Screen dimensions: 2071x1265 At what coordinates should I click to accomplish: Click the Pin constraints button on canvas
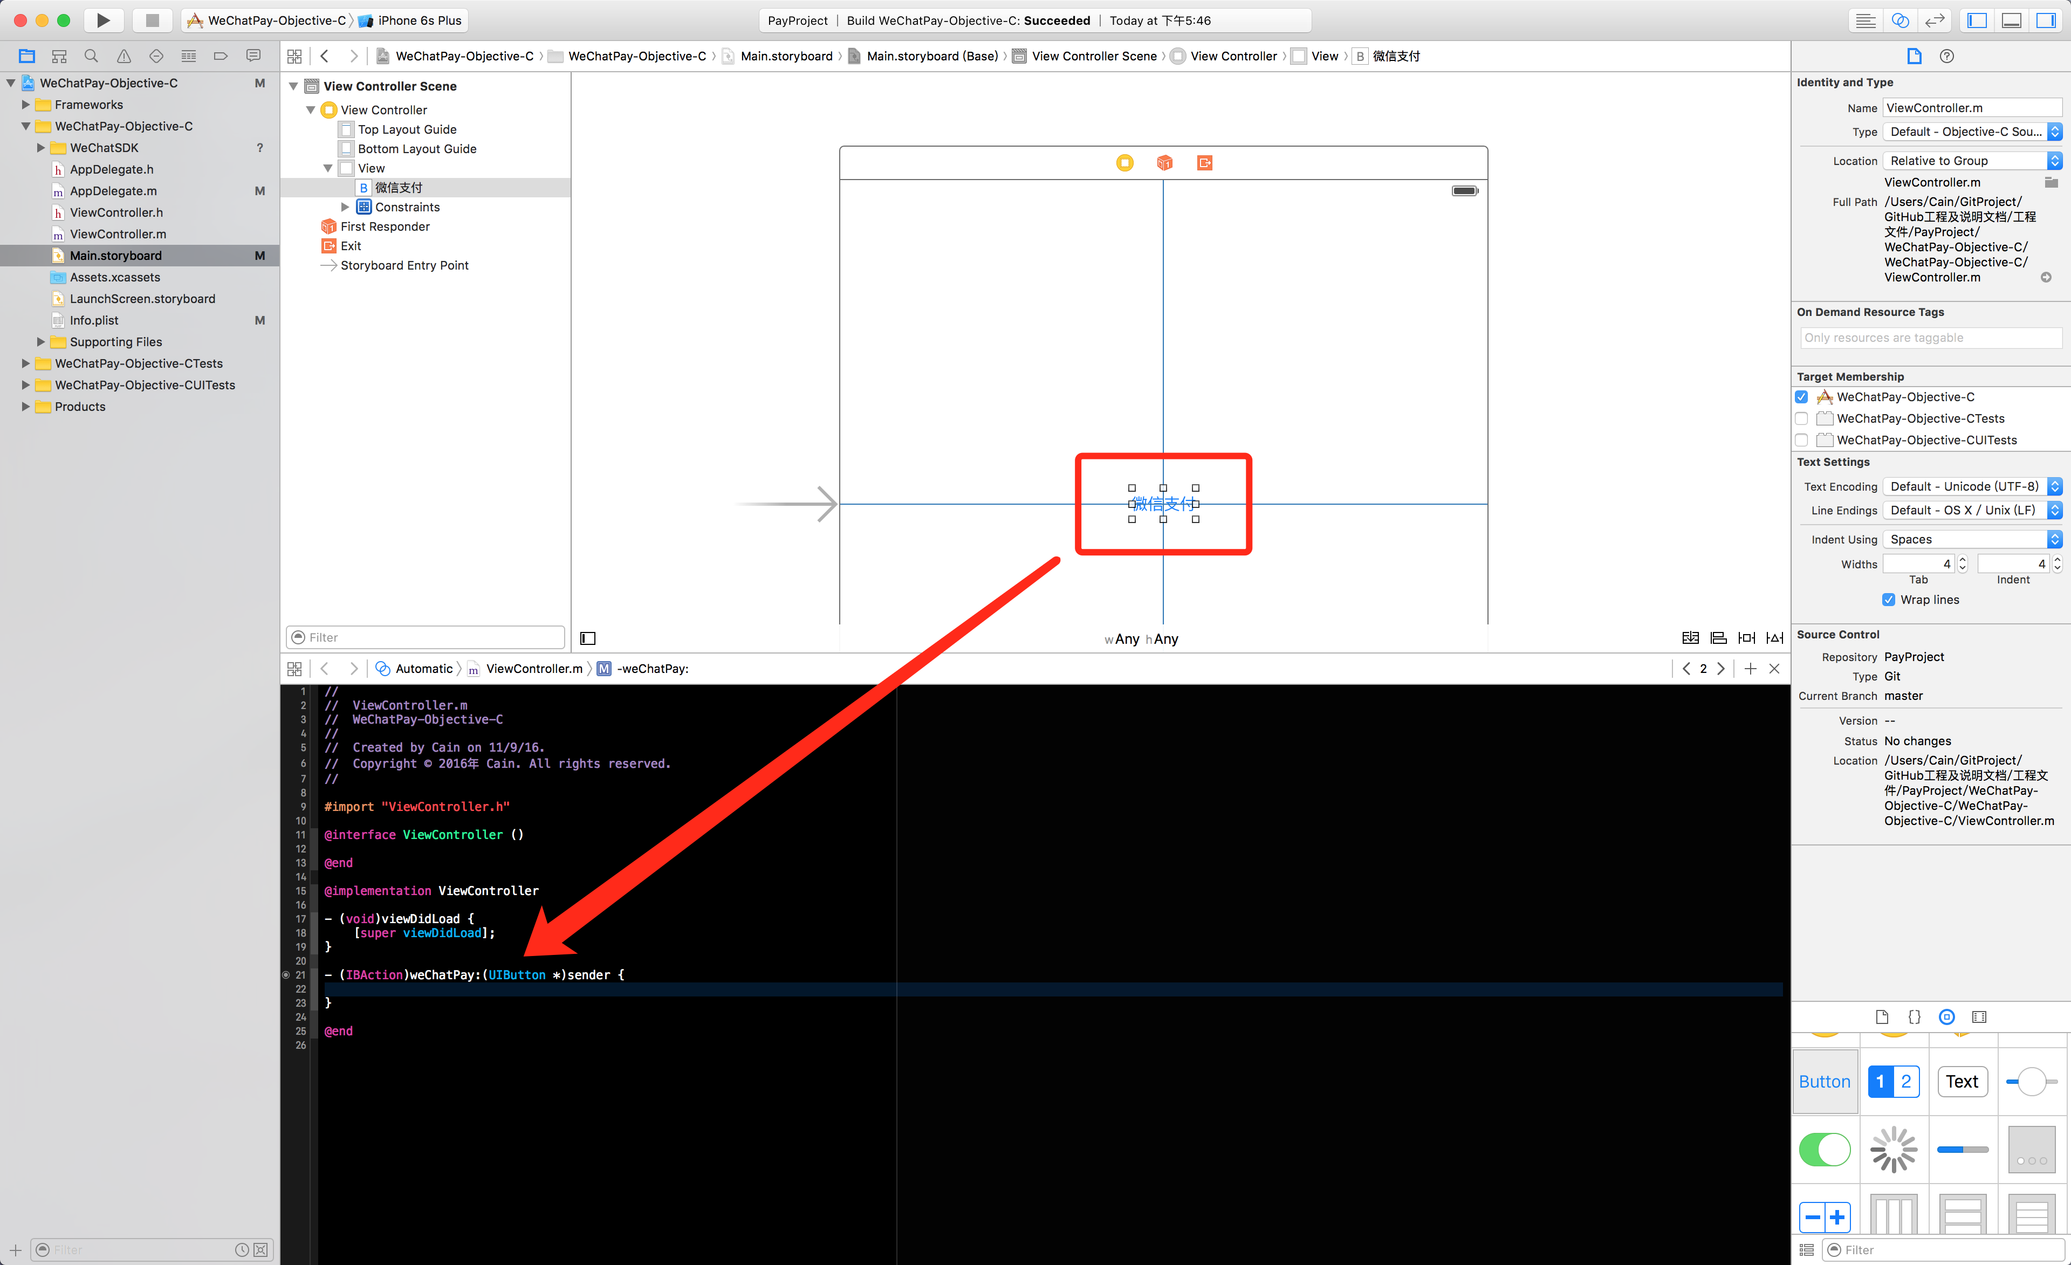click(x=1746, y=638)
